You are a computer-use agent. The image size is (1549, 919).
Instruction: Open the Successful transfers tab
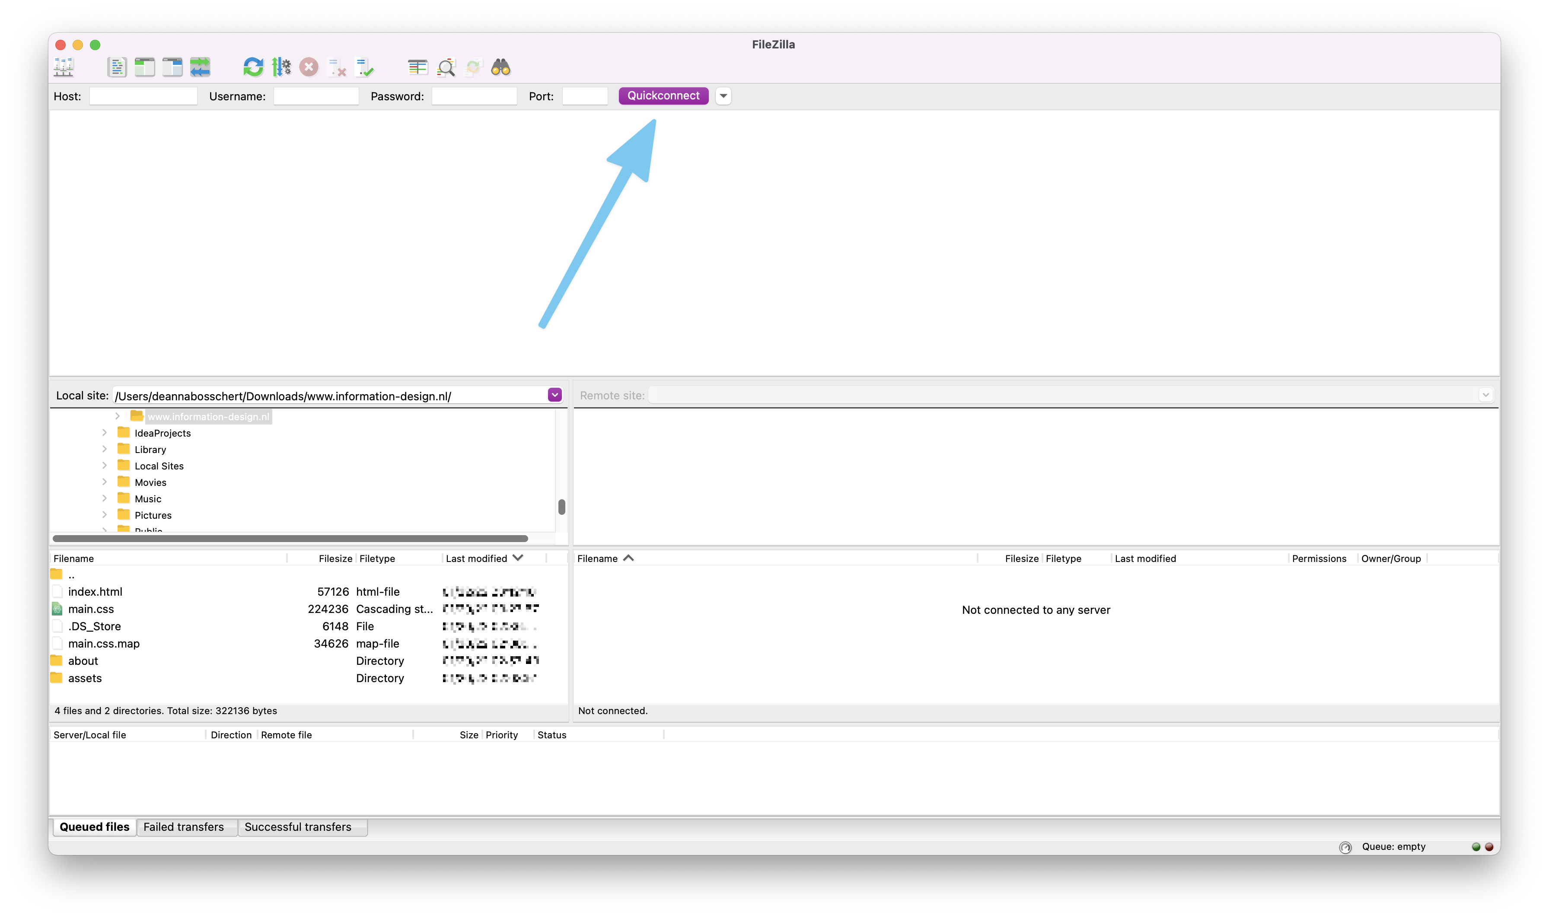click(298, 827)
